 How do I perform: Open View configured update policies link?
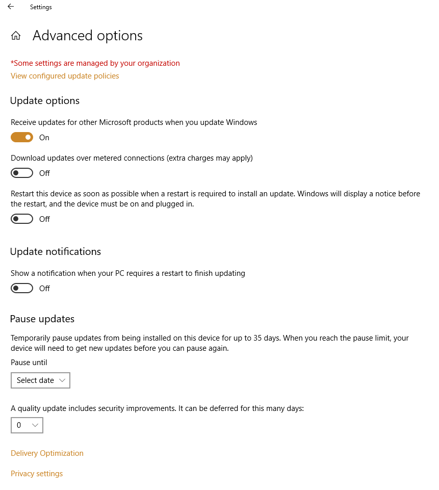coord(65,76)
